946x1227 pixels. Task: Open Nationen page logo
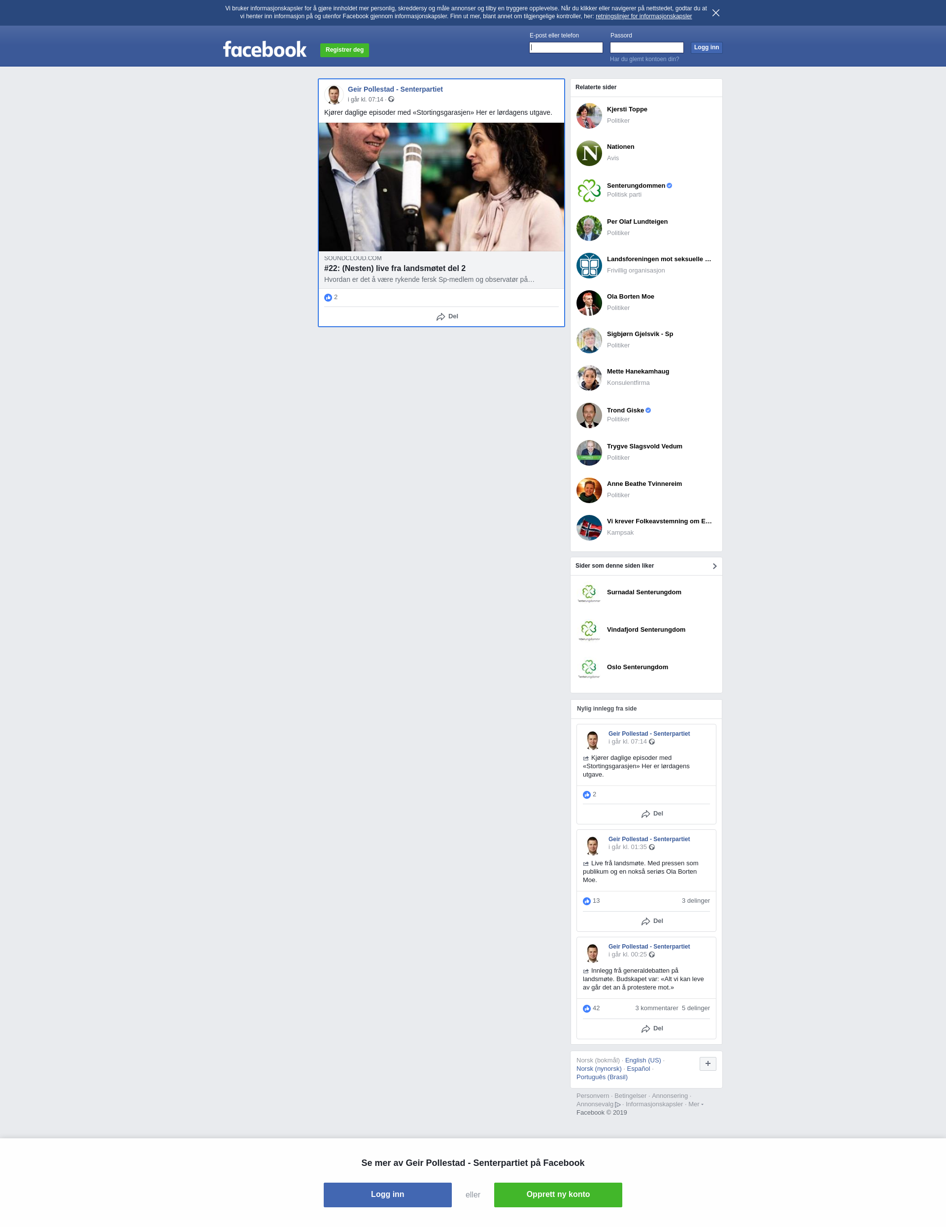[589, 153]
